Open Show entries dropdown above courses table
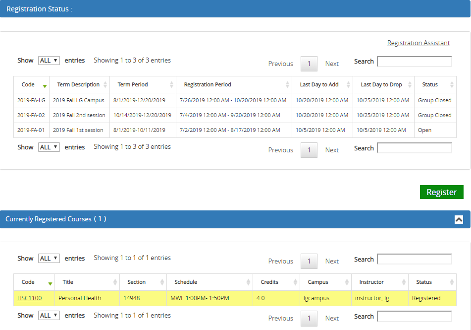The image size is (471, 330). (49, 259)
